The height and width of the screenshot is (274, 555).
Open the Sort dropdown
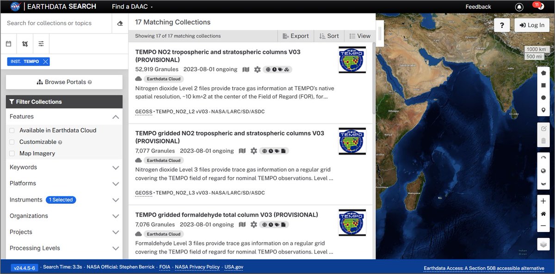(329, 36)
